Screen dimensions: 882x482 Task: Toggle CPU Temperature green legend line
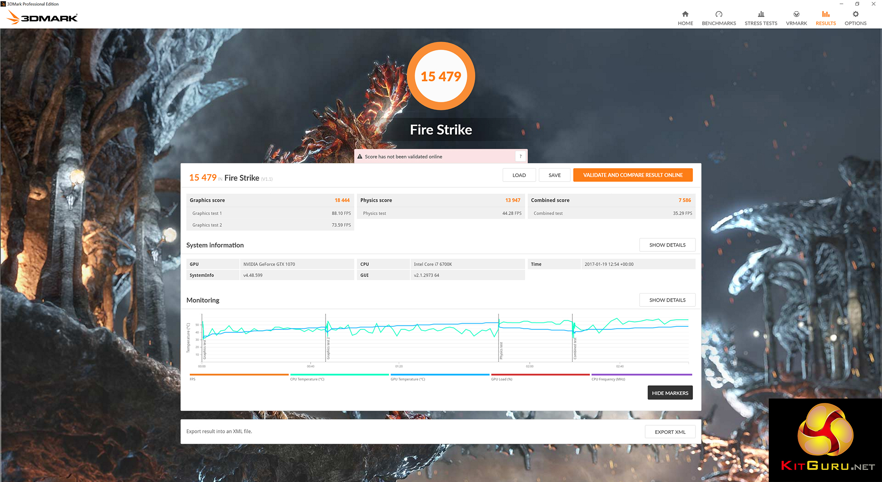pos(339,375)
